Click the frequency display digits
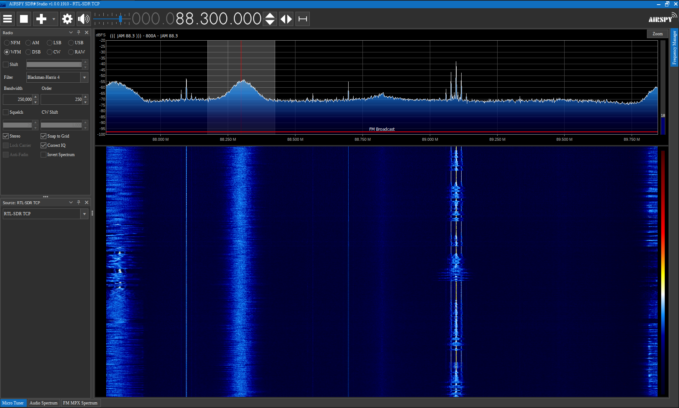Screen dimensions: 679x408 coord(197,19)
